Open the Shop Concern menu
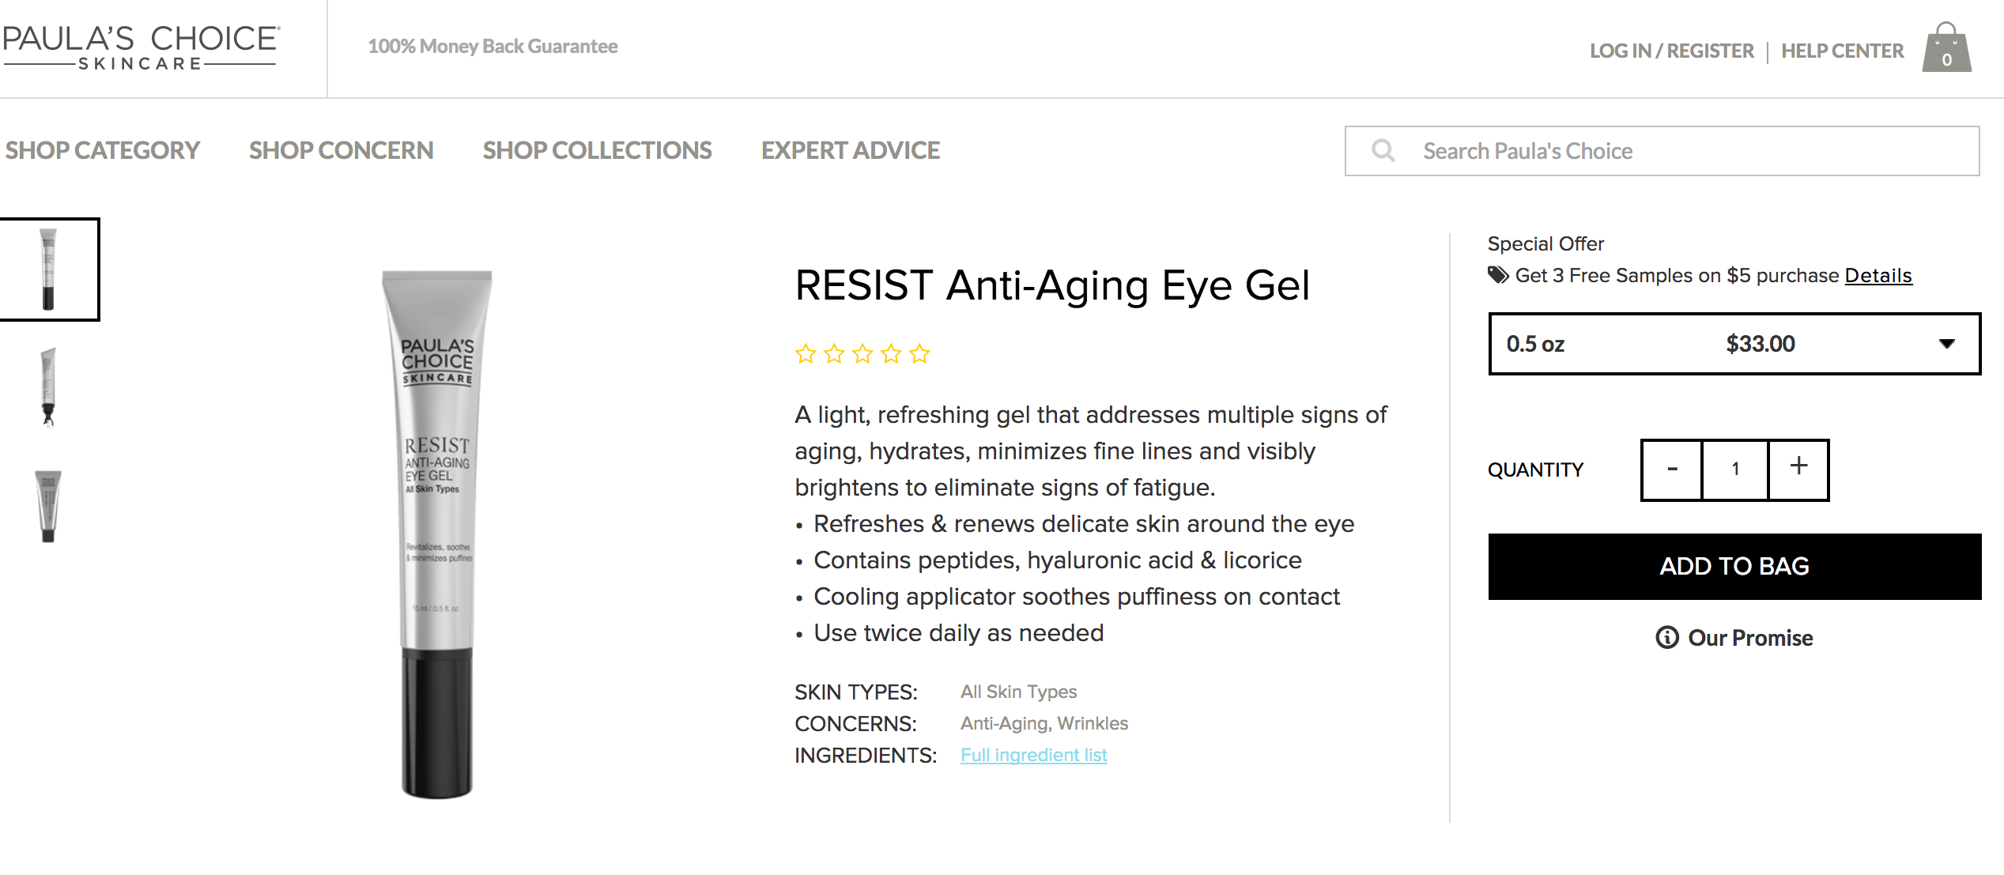 coord(342,150)
